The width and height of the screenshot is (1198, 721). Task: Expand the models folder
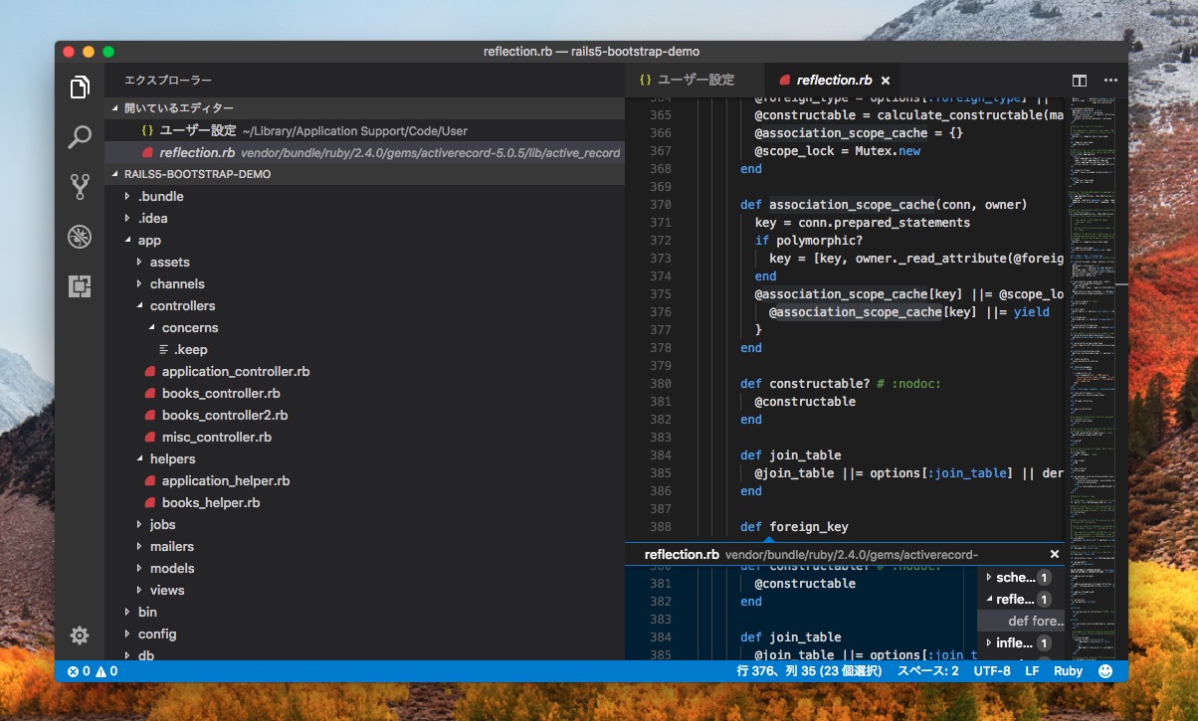172,568
